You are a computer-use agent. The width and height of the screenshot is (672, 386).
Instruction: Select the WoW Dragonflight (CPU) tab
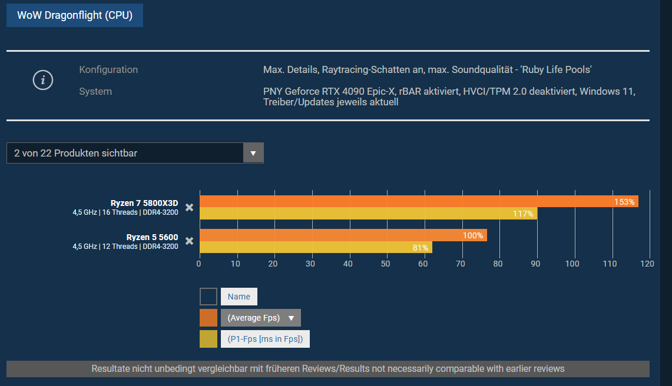point(75,15)
